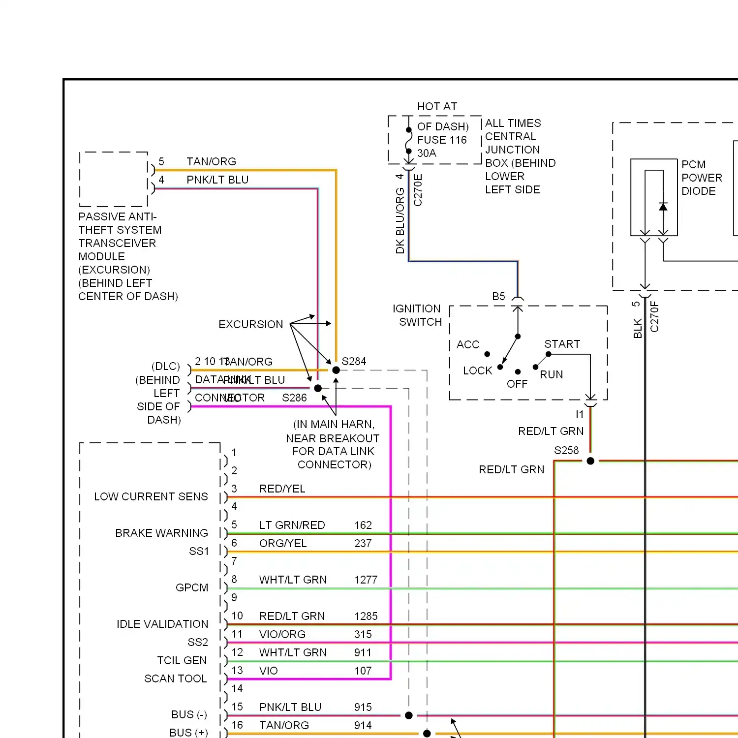Click WHT/LT GRN label at pin 12
This screenshot has width=738, height=738.
293,653
